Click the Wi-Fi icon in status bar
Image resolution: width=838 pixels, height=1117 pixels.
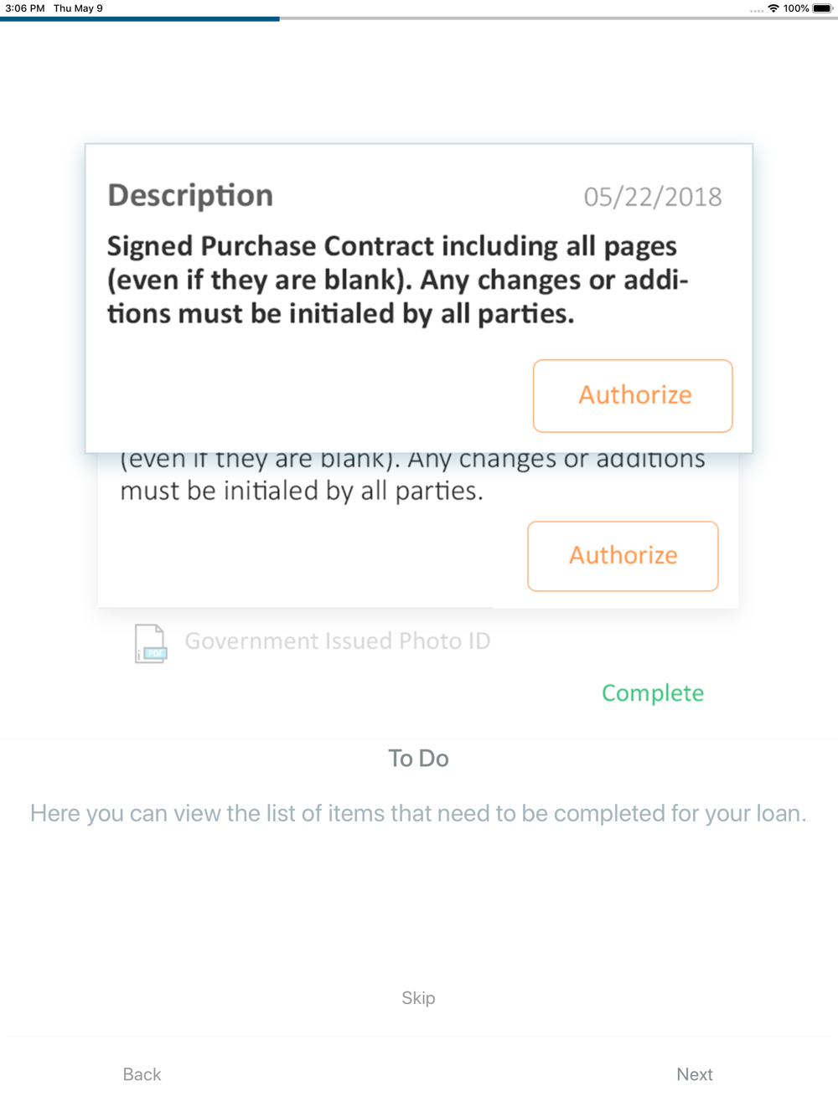coord(773,8)
